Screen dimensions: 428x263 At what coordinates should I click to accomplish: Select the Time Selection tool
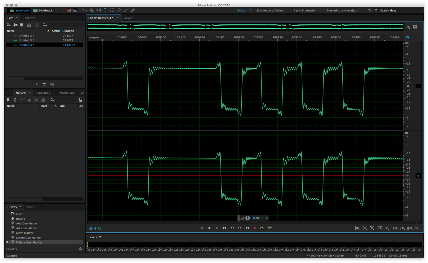[105, 10]
